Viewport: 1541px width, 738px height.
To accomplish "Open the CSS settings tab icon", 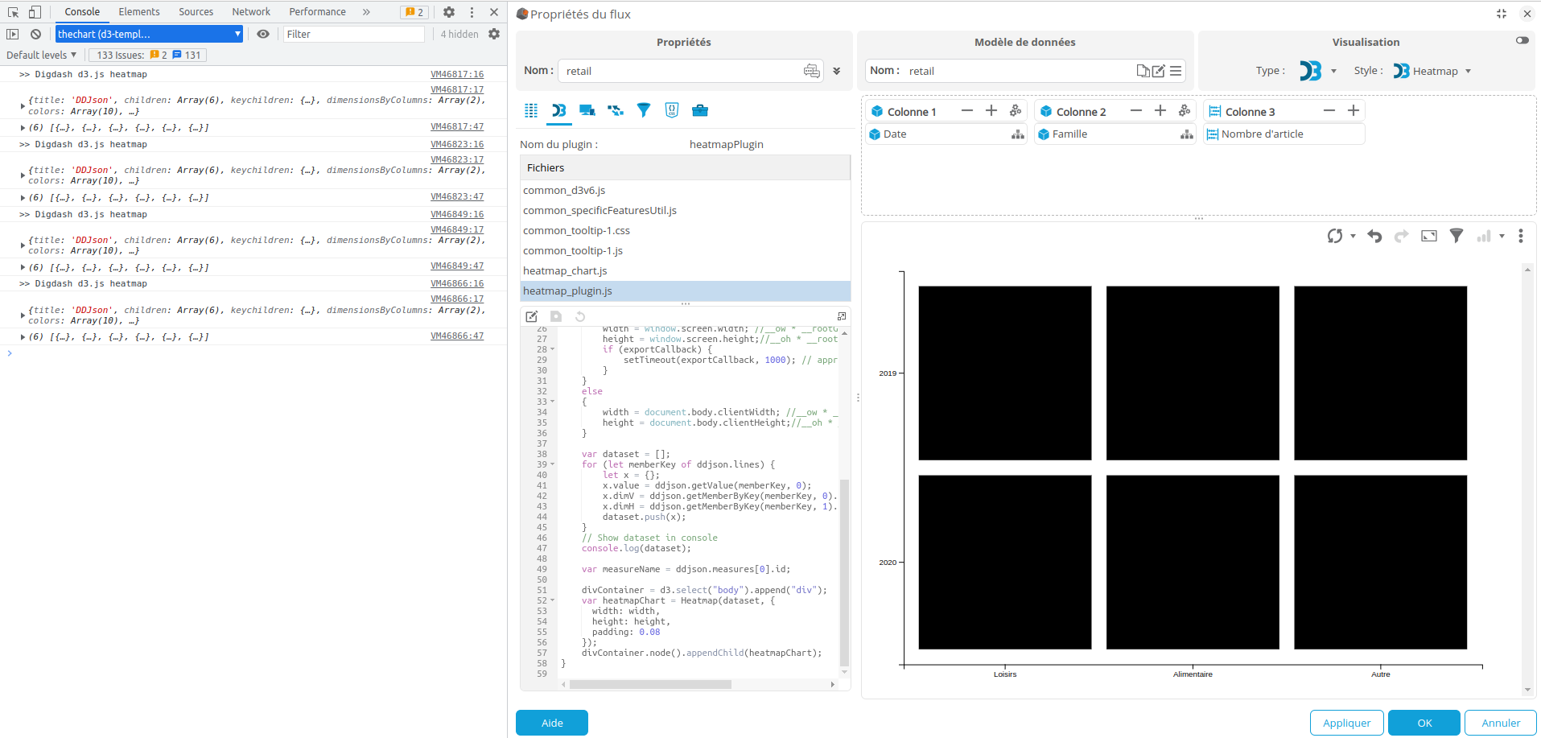I will click(672, 110).
